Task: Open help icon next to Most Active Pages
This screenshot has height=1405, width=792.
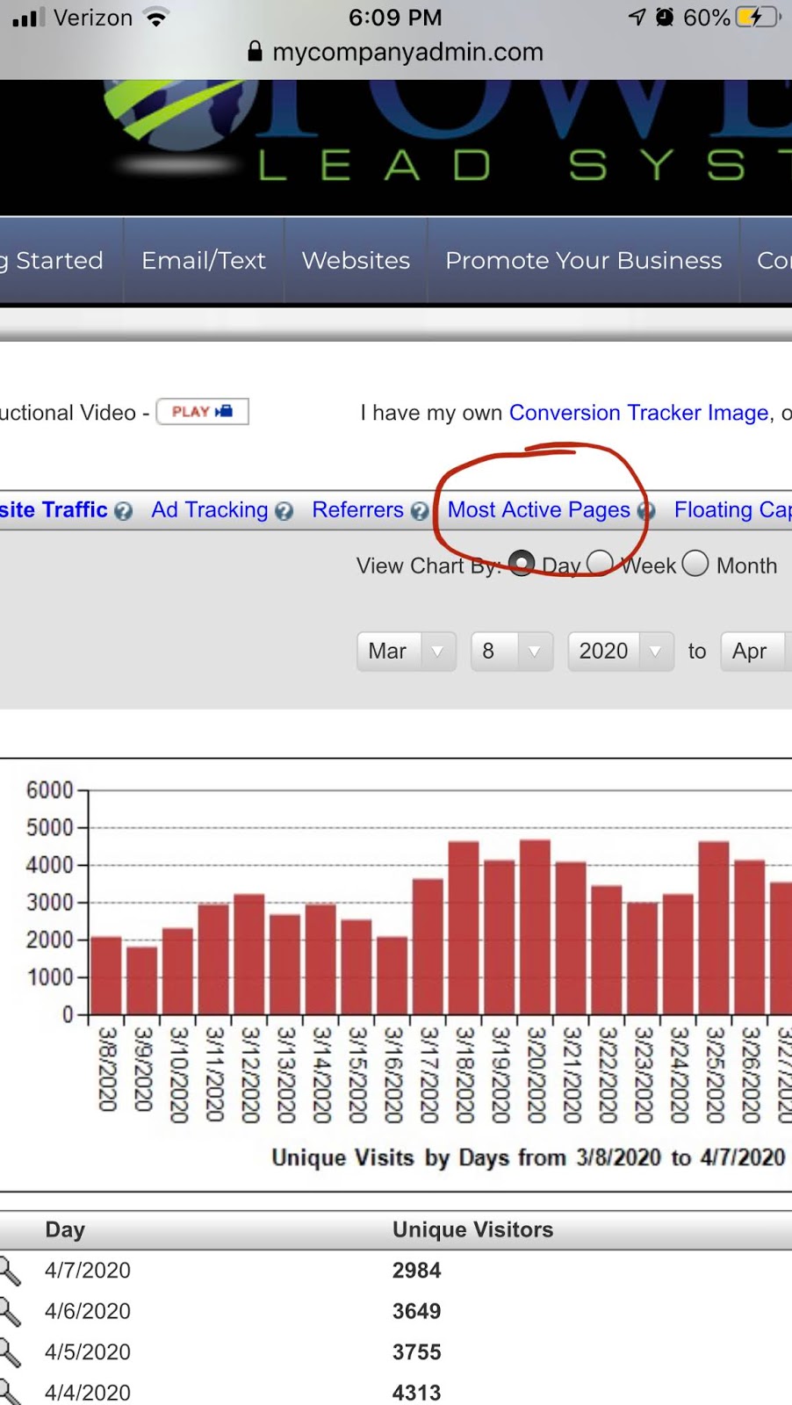Action: (x=646, y=511)
